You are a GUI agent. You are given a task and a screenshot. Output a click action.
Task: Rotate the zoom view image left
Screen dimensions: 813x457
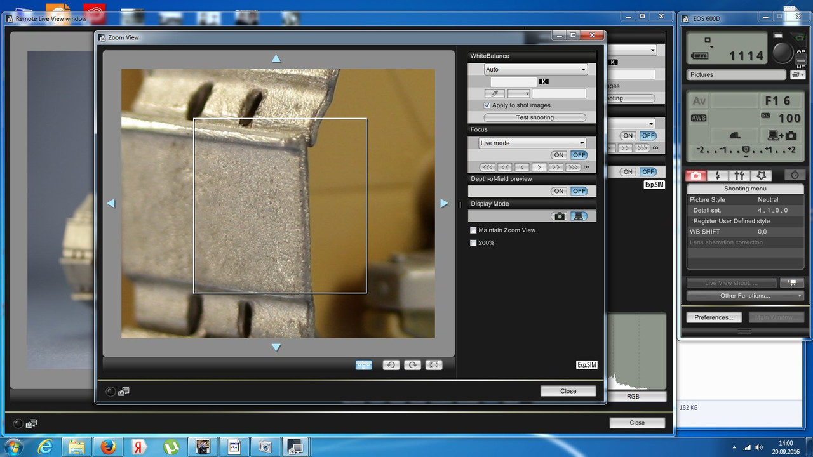coord(391,365)
